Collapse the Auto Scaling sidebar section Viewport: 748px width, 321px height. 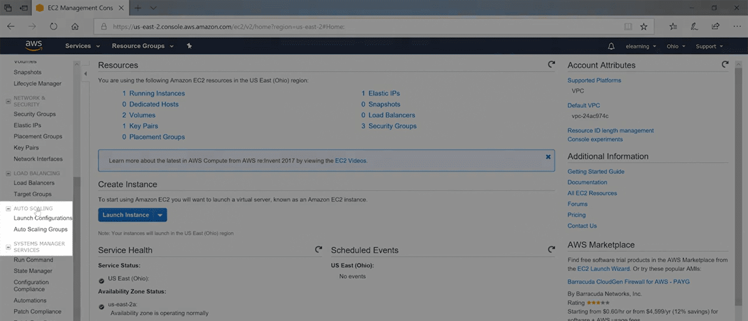[8, 209]
